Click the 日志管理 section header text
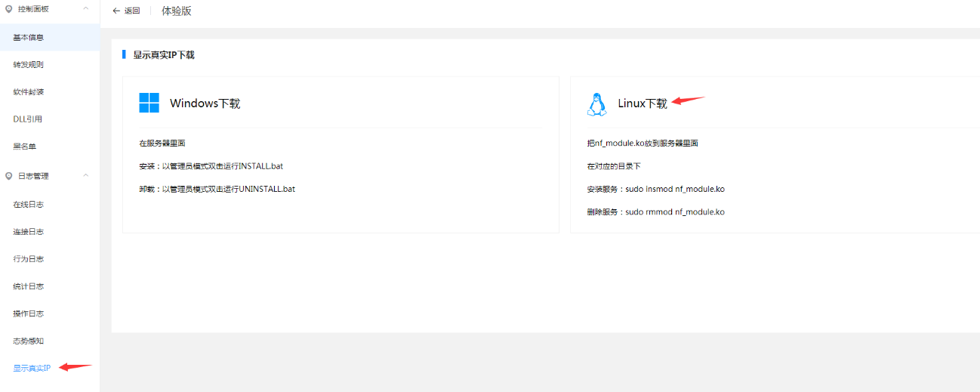The width and height of the screenshot is (980, 392). (32, 176)
